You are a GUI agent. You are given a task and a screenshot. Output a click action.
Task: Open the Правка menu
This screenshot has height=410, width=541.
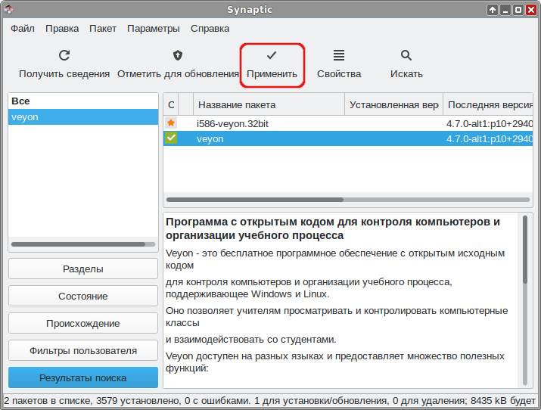[62, 29]
